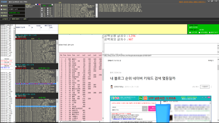The height and width of the screenshot is (123, 219).
Task: Select highlighted row in PC blog list
Action: coord(36,84)
